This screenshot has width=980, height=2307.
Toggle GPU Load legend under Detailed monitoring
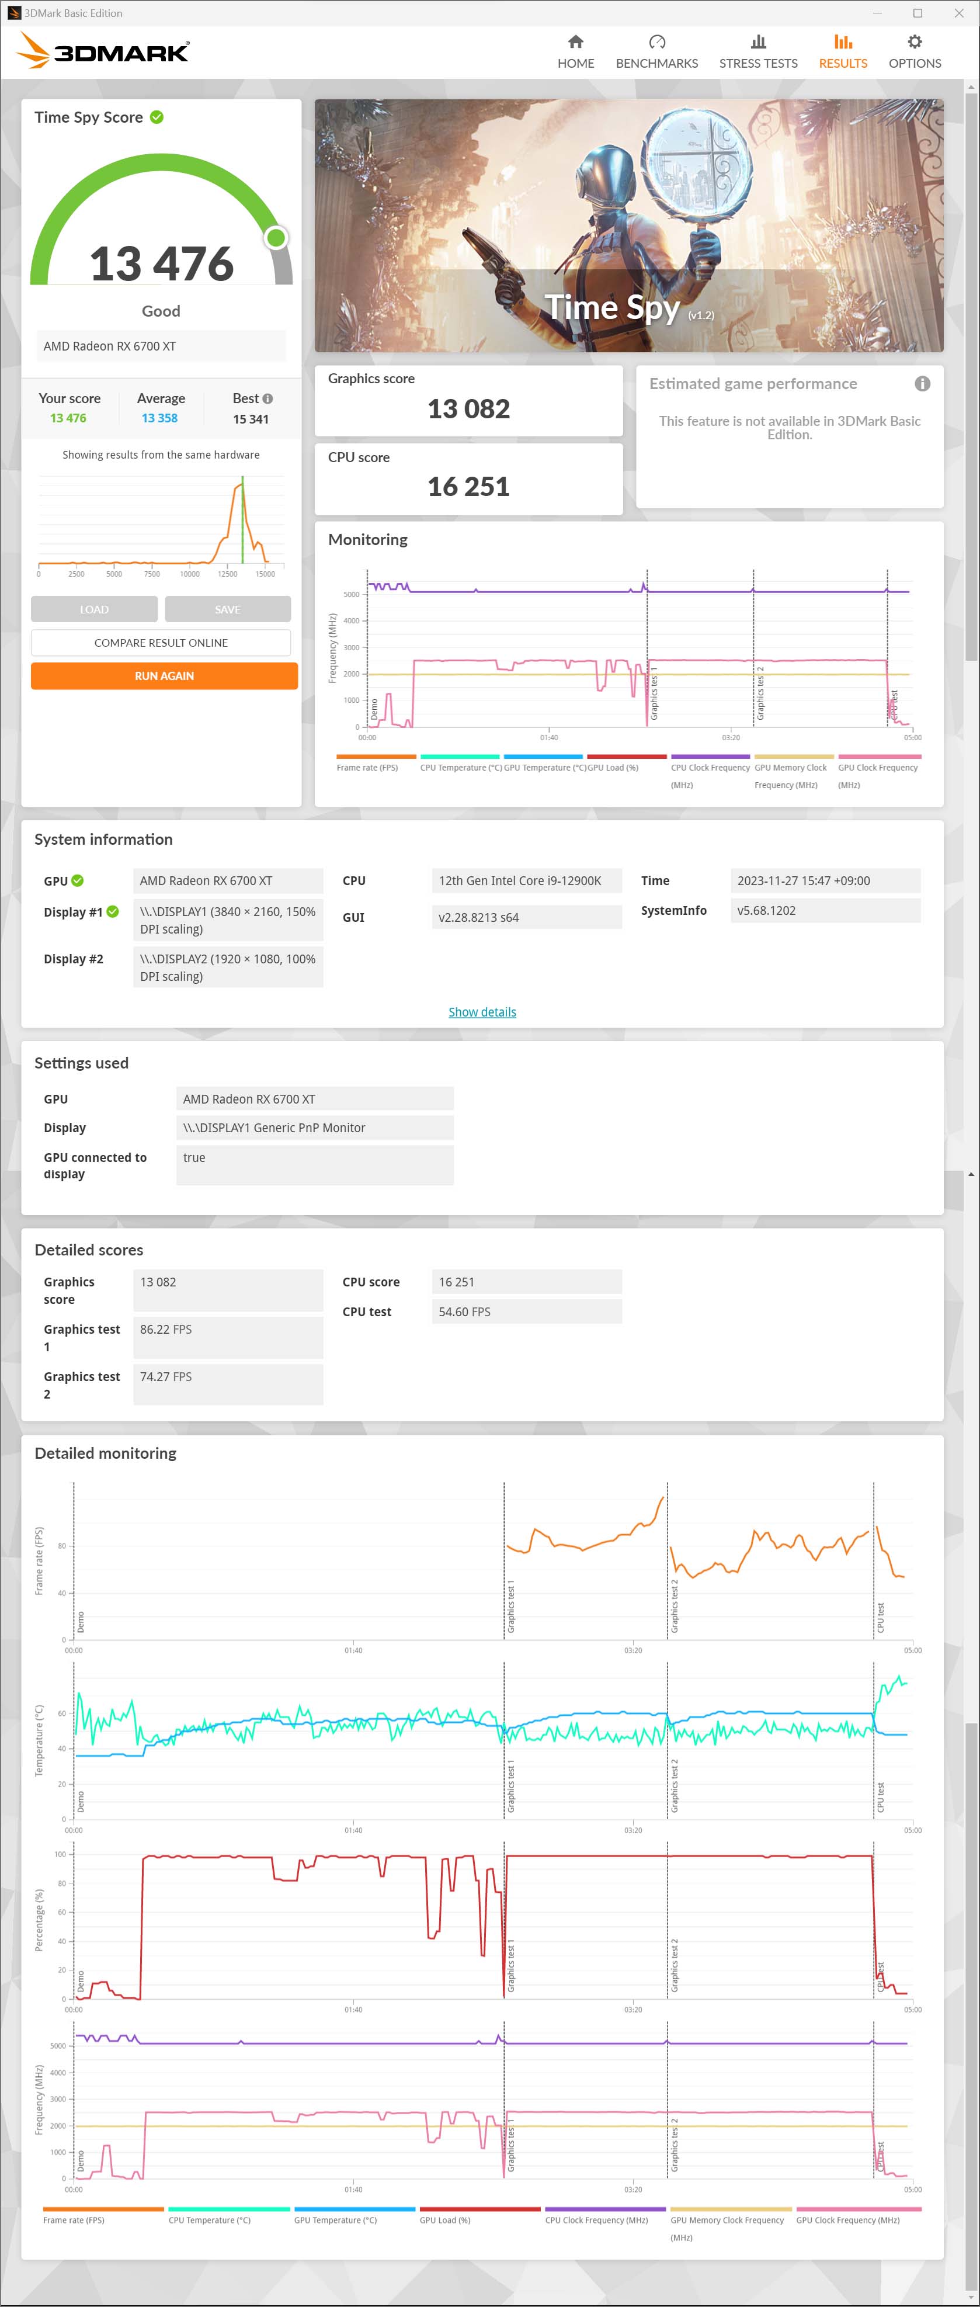pos(479,2216)
